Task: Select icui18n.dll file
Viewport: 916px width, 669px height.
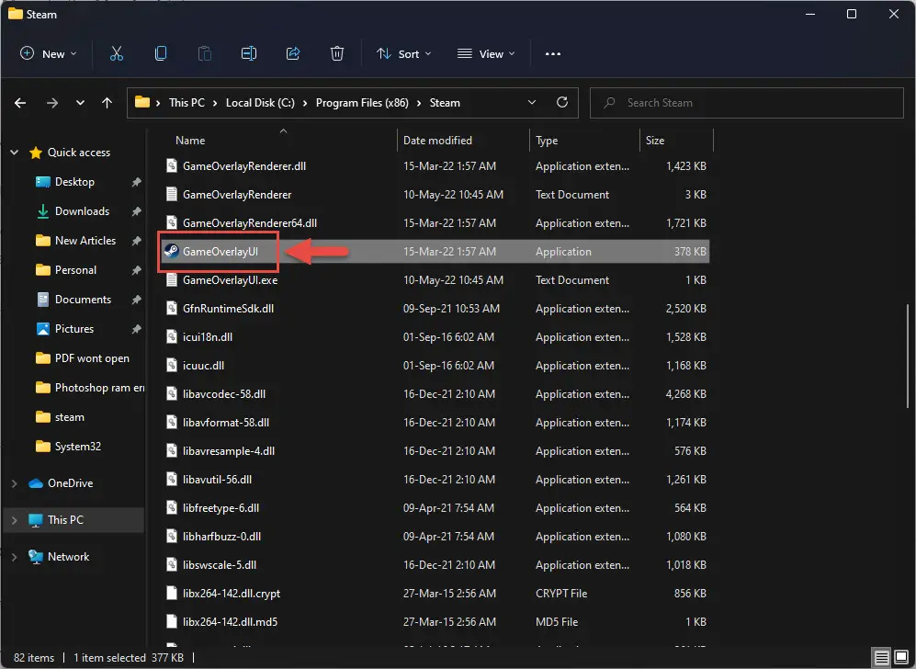Action: pyautogui.click(x=435, y=337)
